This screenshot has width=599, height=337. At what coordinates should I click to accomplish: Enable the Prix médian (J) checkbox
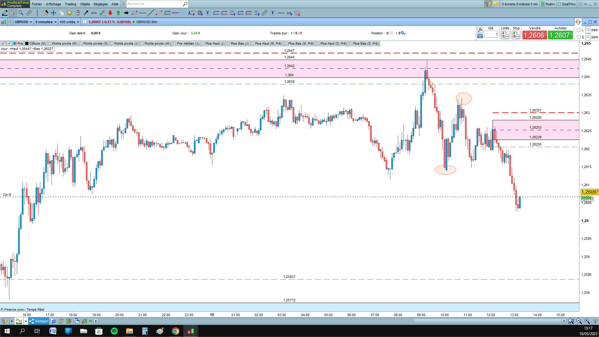coord(175,43)
